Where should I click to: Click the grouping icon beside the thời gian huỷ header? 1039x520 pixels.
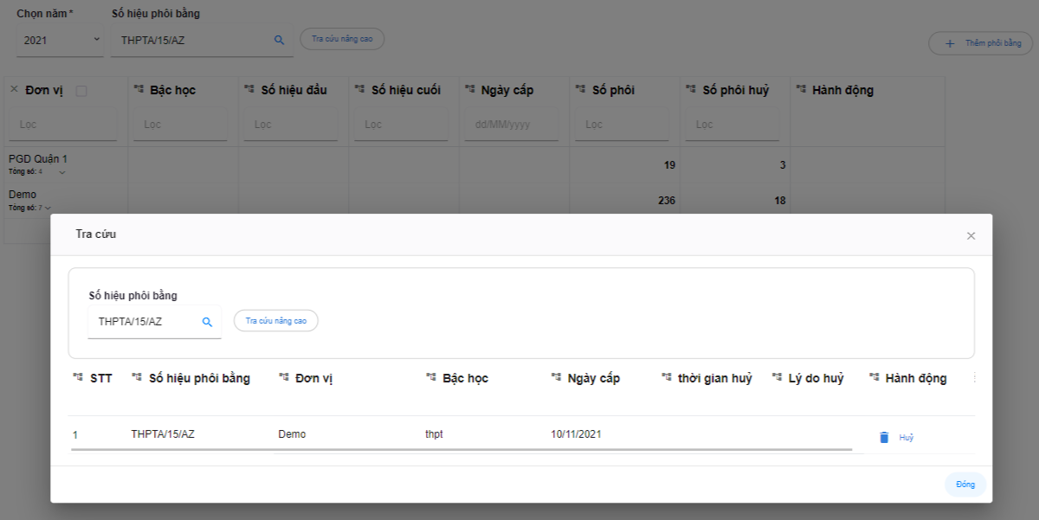pyautogui.click(x=666, y=378)
